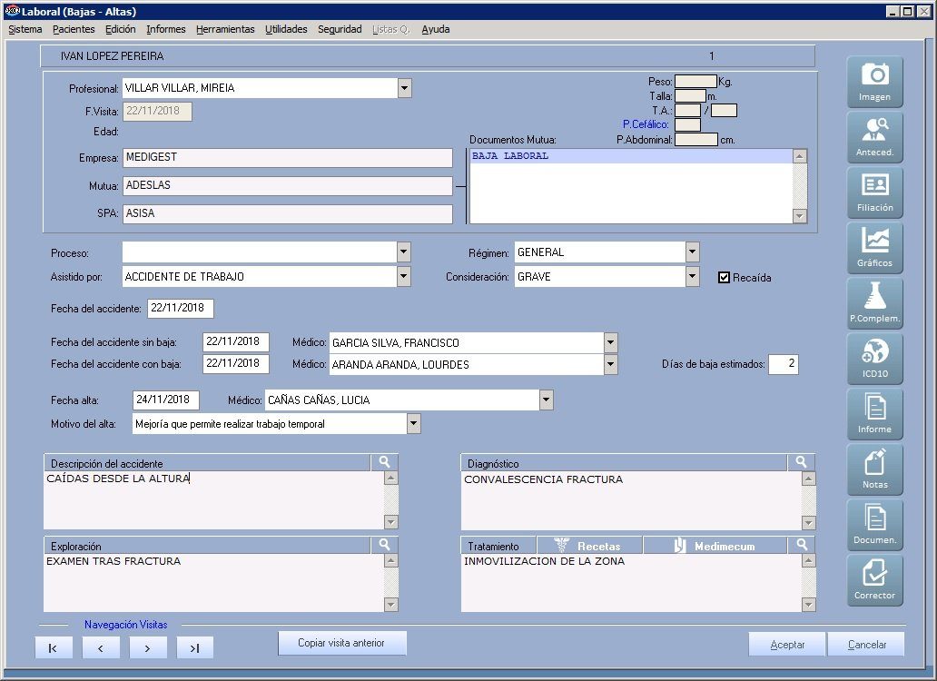The width and height of the screenshot is (937, 681).
Task: Expand Médico CAÑAS CAÑAS dropdown
Action: click(x=547, y=400)
